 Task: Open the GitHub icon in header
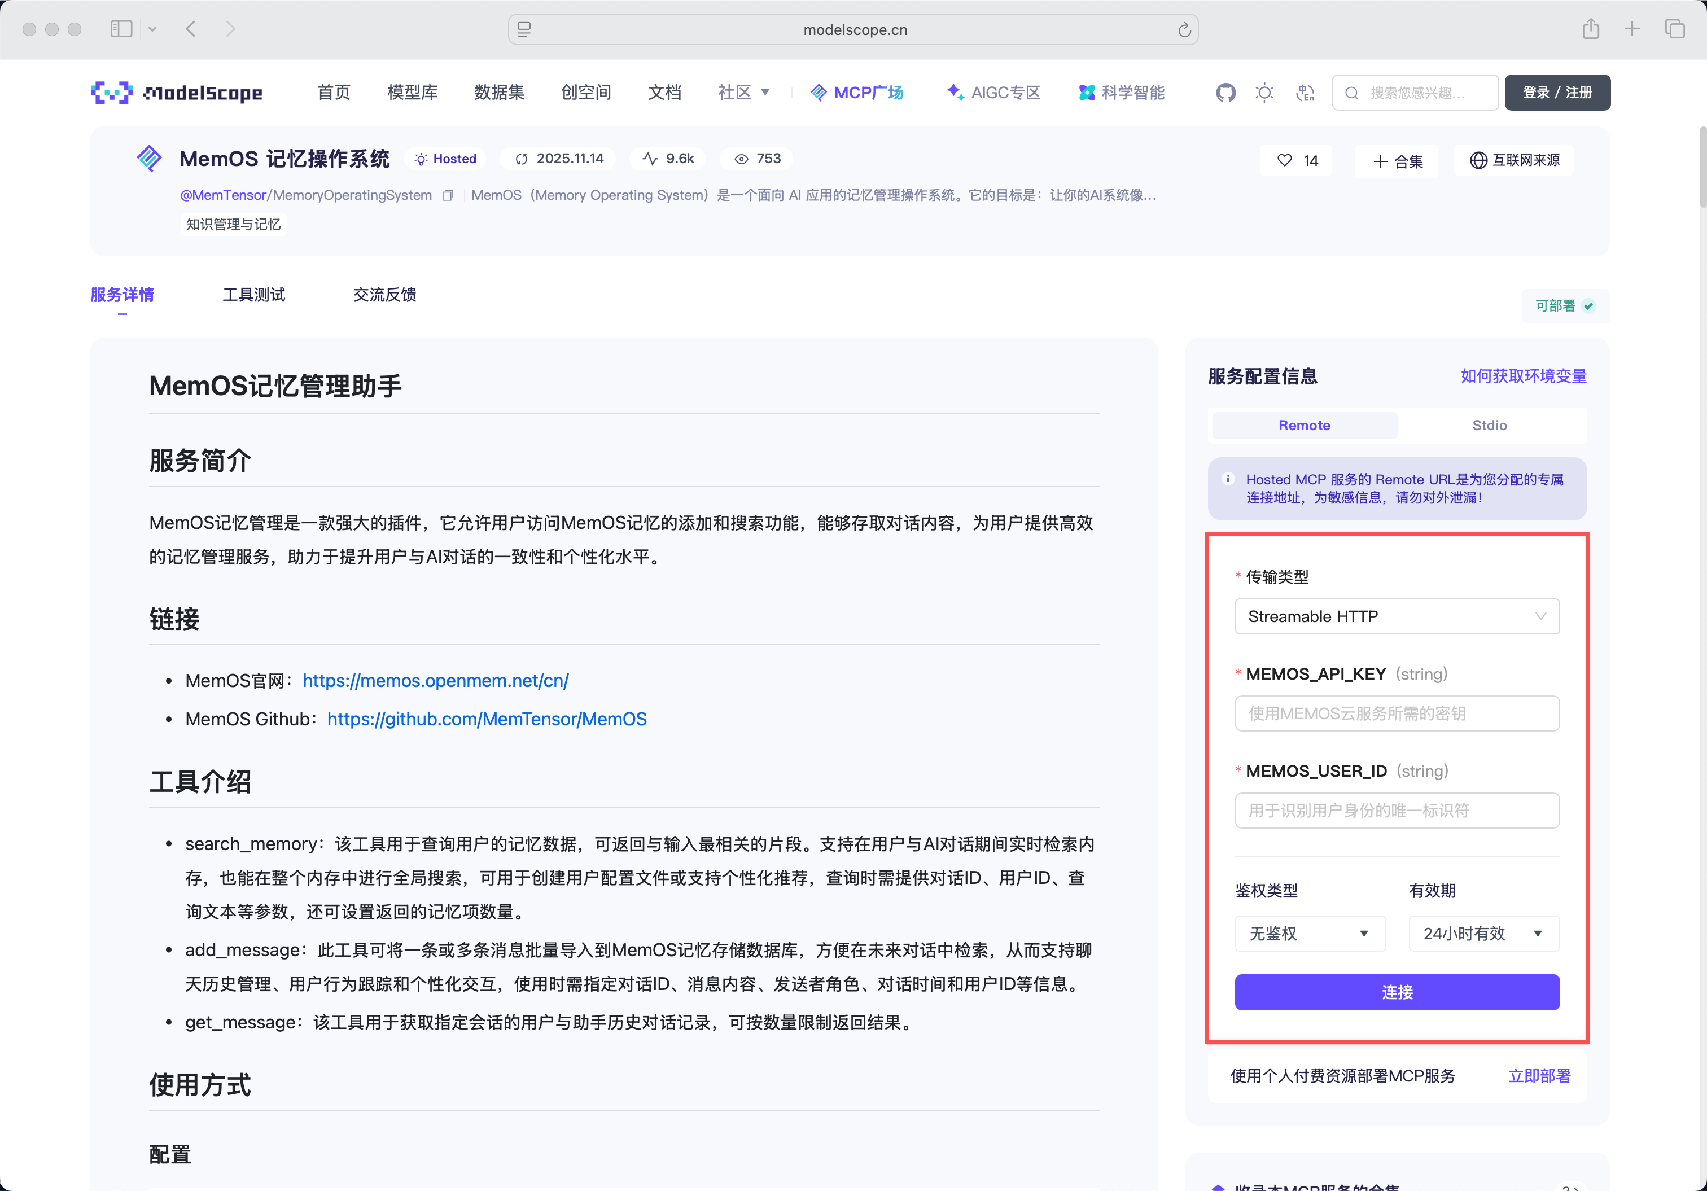pyautogui.click(x=1225, y=93)
